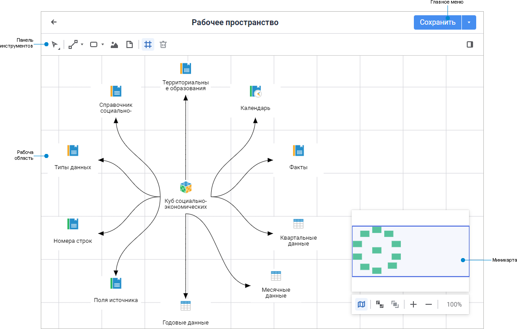
Task: Click the Квартальные данные label
Action: coord(298,241)
